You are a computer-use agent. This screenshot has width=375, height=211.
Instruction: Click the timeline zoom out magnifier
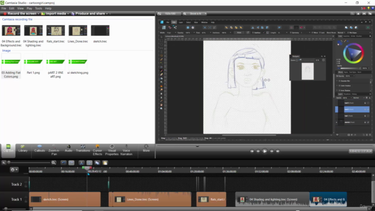(x=4, y=163)
